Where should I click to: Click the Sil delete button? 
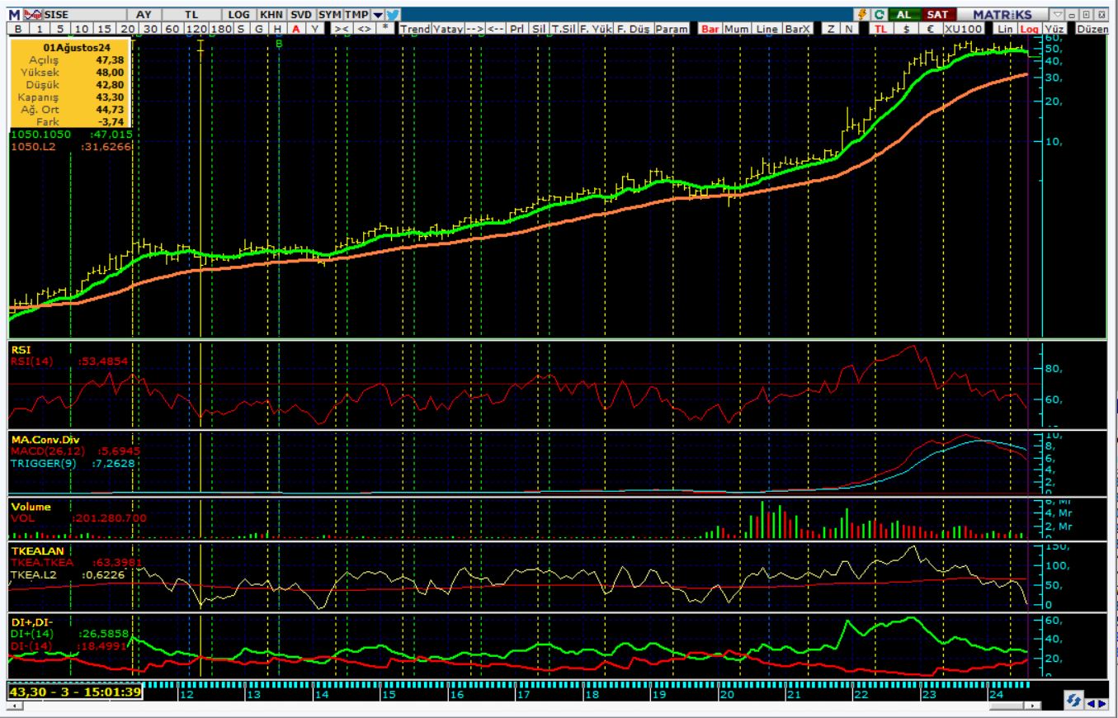[x=540, y=28]
